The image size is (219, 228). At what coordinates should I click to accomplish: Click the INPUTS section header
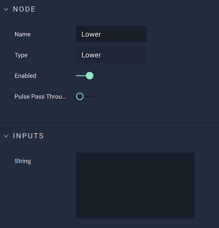[x=28, y=136]
